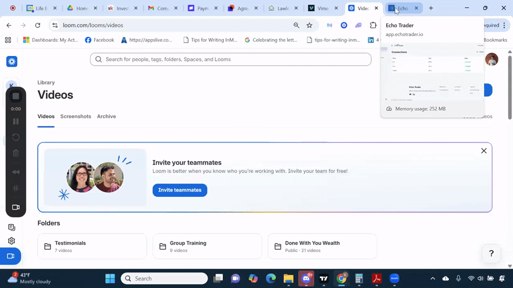Open the library notes icon in sidebar
513x288 pixels.
(12, 227)
